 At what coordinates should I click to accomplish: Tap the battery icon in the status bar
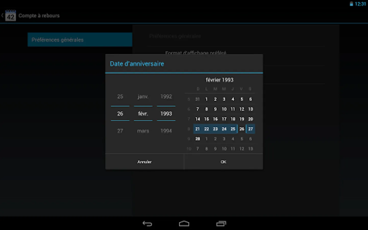click(x=351, y=4)
